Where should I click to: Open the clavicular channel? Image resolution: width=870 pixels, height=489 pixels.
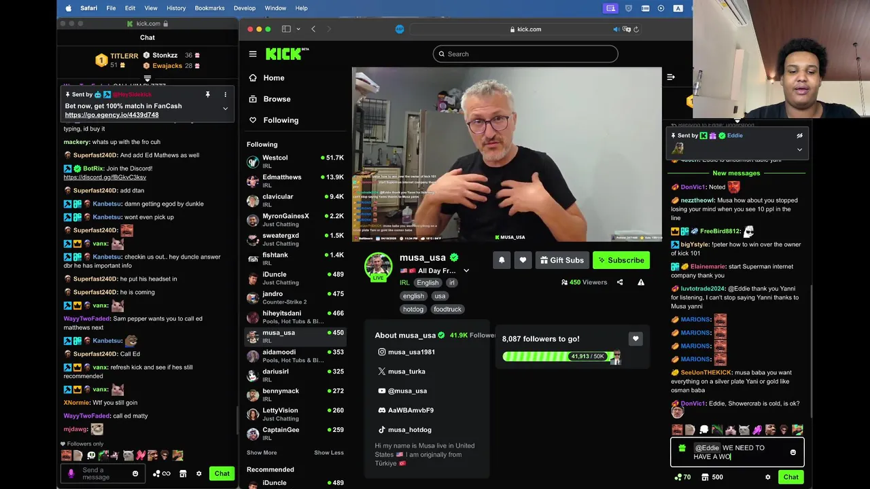coord(295,200)
